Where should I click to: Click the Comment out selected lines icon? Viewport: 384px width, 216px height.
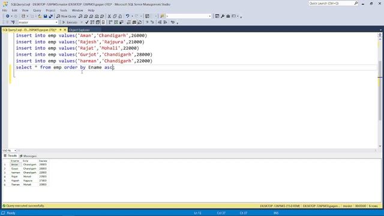pyautogui.click(x=147, y=22)
